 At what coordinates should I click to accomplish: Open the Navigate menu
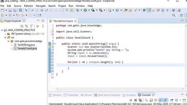(x=41, y=6)
